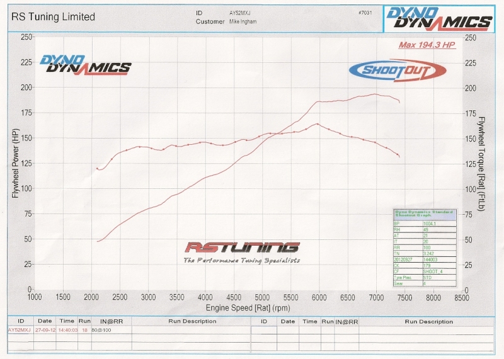Click the Max 194.3 HP label
Image resolution: width=504 pixels, height=359 pixels.
coord(428,45)
